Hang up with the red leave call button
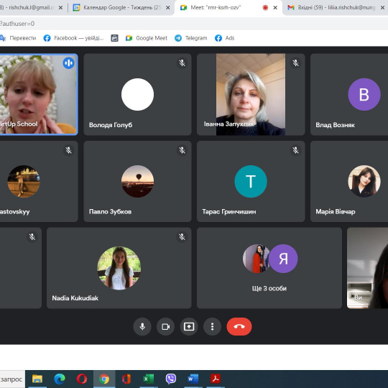Image resolution: width=388 pixels, height=388 pixels. pos(239,327)
